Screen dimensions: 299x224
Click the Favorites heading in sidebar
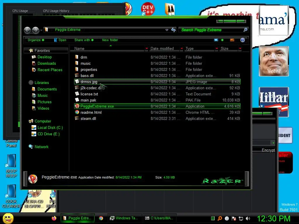(42, 50)
